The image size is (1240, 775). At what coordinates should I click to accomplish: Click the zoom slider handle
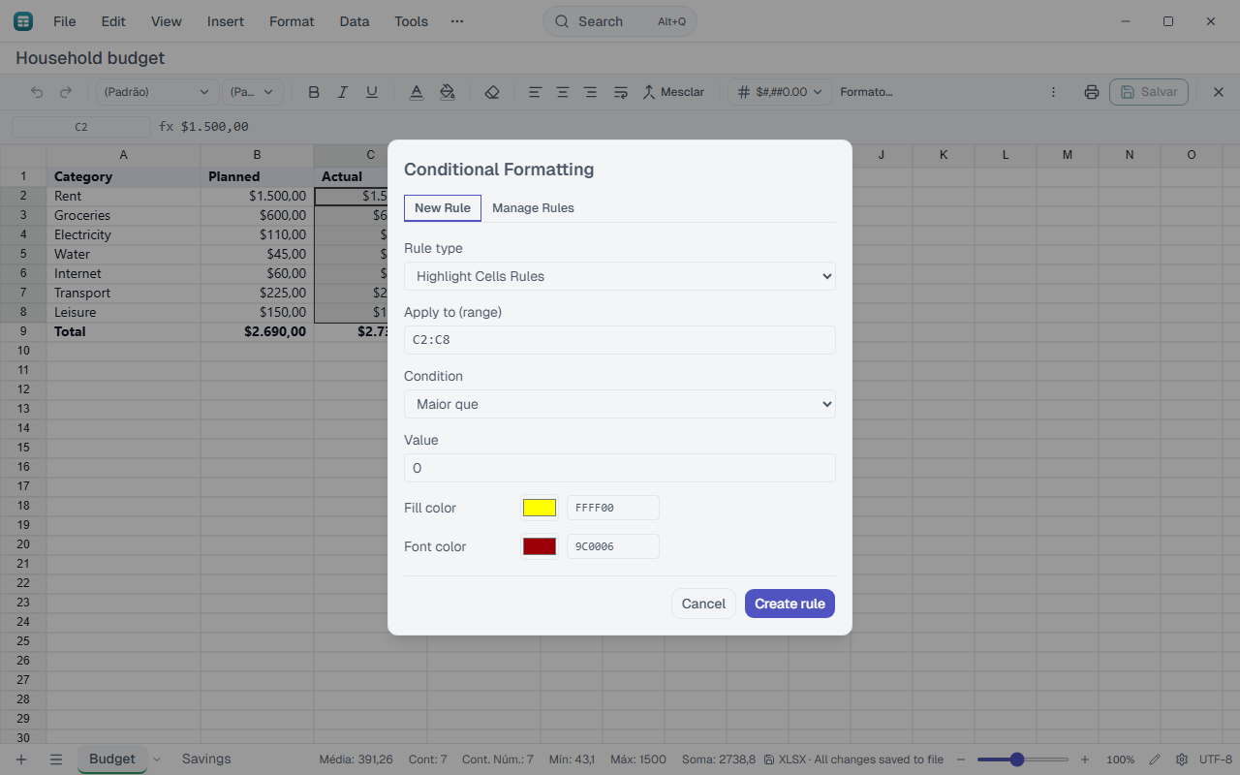[x=1016, y=759]
